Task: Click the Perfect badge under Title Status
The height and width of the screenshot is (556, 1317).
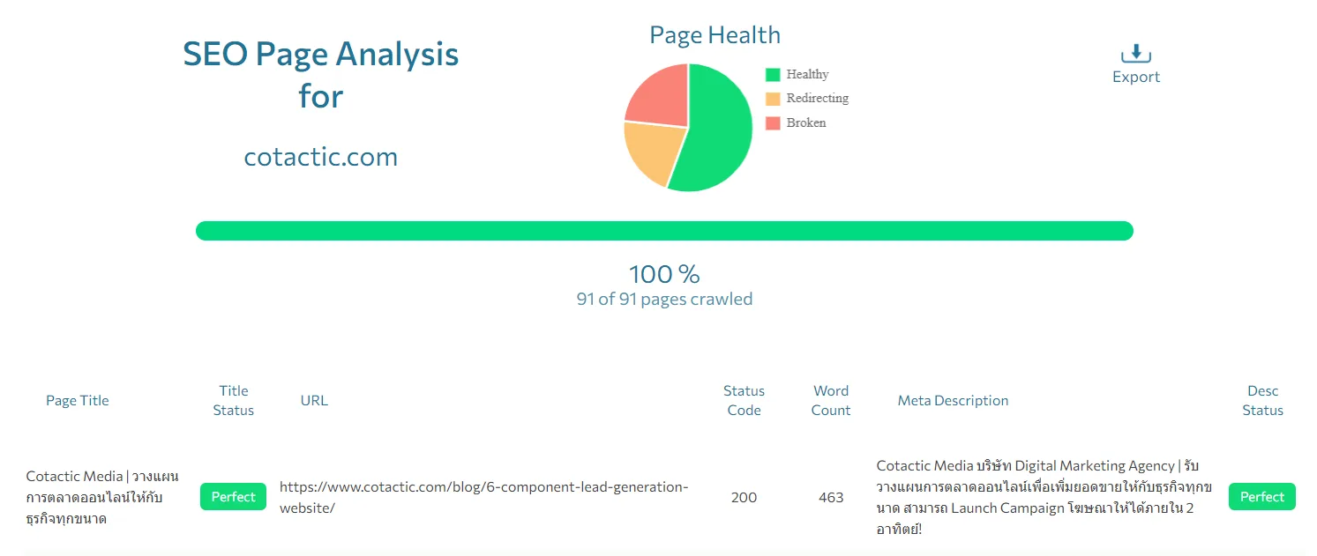Action: (x=233, y=496)
